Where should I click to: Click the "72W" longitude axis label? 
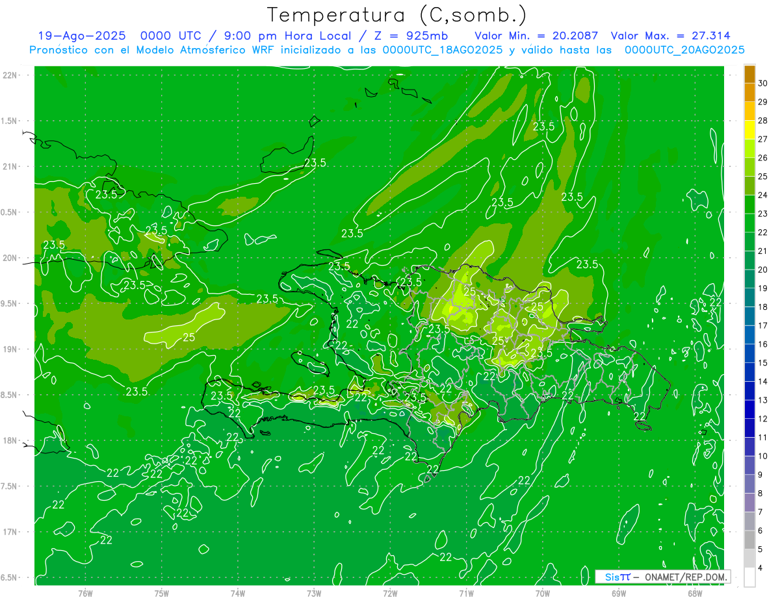click(x=390, y=593)
